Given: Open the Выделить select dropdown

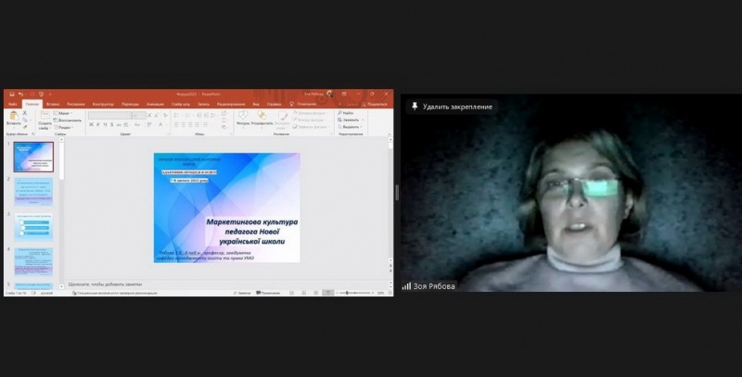Looking at the screenshot, I should 351,126.
